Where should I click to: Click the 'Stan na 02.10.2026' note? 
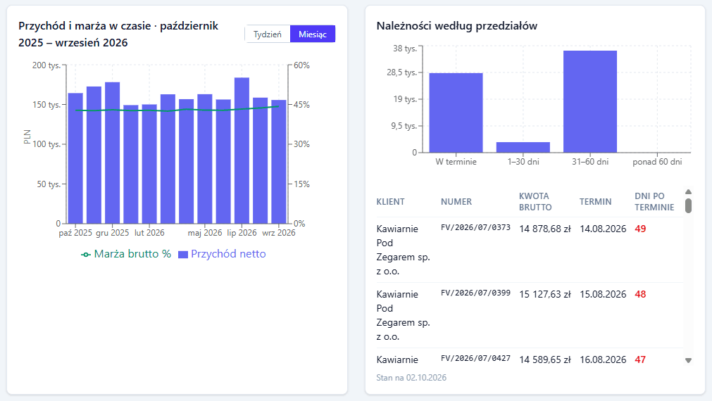pyautogui.click(x=411, y=377)
